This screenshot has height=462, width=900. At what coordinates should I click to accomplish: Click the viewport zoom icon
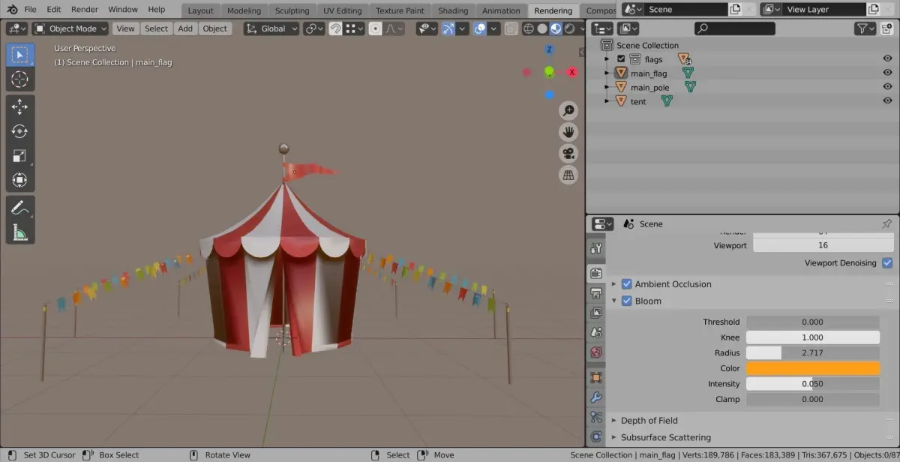pos(568,111)
